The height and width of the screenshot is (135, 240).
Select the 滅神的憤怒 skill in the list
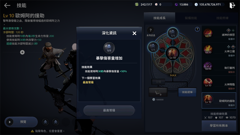pos(219,34)
